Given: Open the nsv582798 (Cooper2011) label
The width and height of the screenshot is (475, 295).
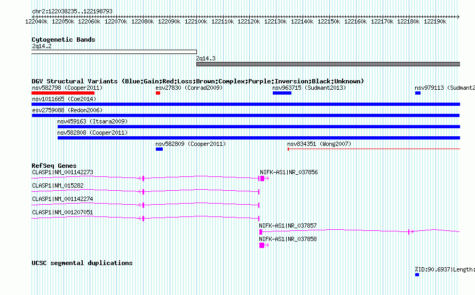Looking at the screenshot, I should [67, 88].
